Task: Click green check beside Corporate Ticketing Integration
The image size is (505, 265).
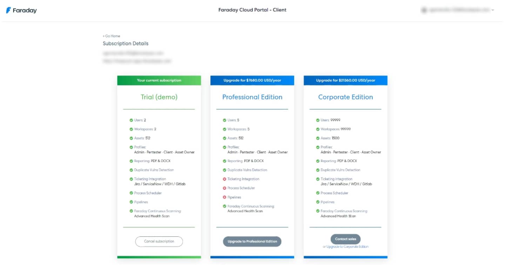Action: click(x=318, y=179)
